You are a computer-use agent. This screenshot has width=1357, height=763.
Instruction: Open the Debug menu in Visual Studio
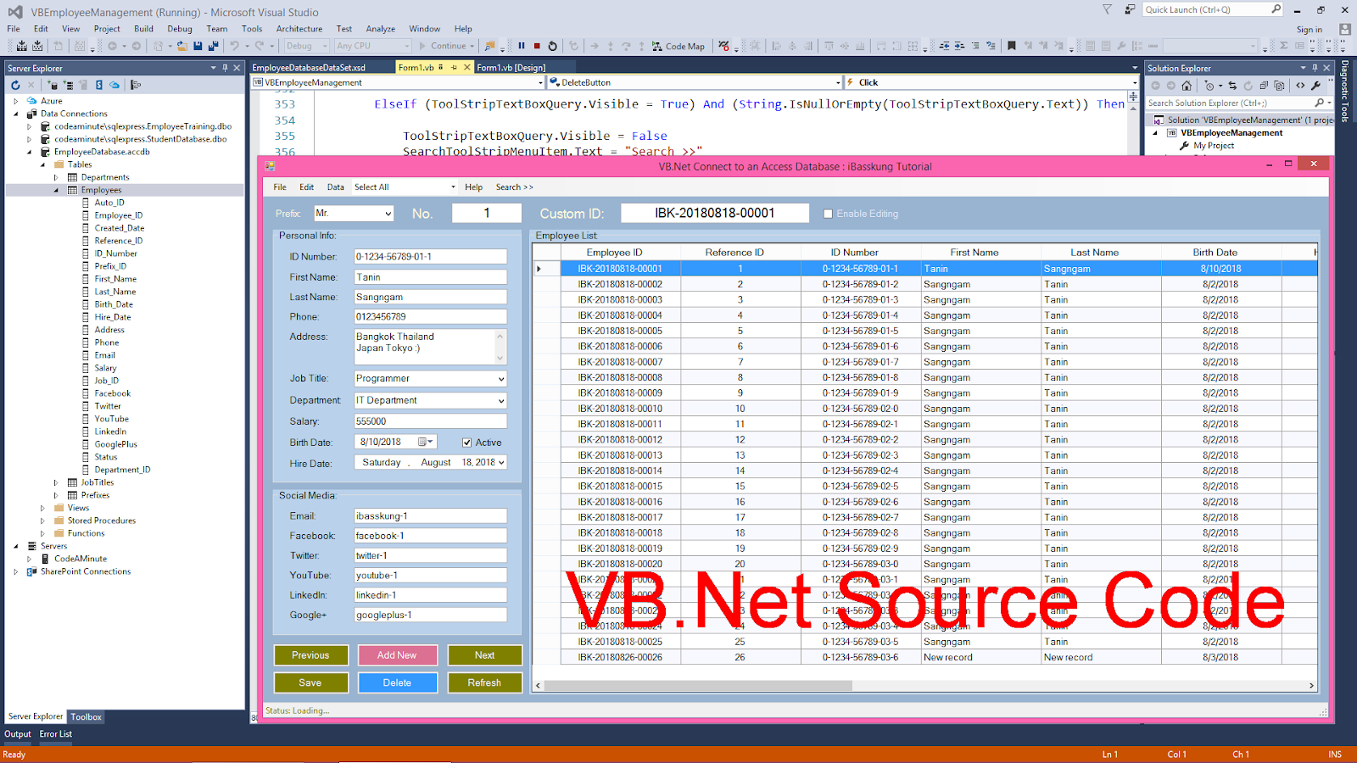(180, 29)
